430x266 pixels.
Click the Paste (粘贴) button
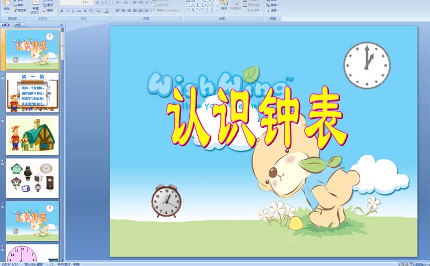coord(7,6)
